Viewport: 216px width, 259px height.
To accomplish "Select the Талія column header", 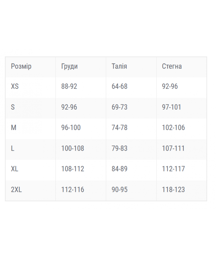I will click(119, 66).
